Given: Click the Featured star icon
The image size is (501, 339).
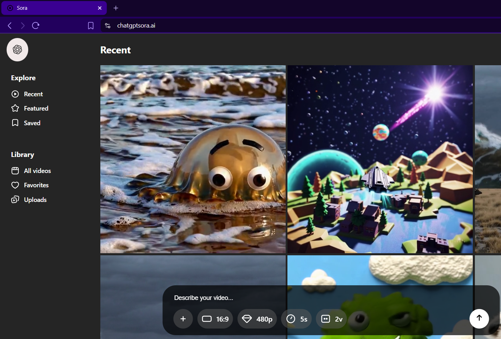Looking at the screenshot, I should pyautogui.click(x=15, y=108).
